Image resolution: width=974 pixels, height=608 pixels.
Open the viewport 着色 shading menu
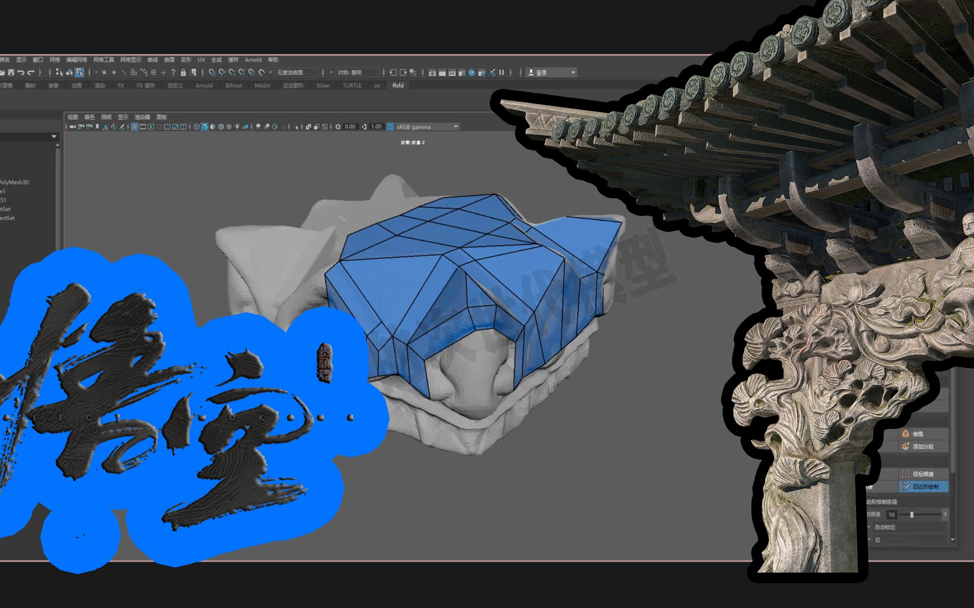pyautogui.click(x=89, y=117)
